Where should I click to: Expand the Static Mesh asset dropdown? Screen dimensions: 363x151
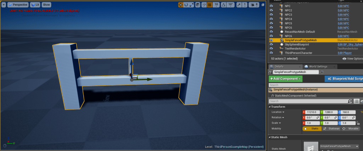[x=357, y=146]
